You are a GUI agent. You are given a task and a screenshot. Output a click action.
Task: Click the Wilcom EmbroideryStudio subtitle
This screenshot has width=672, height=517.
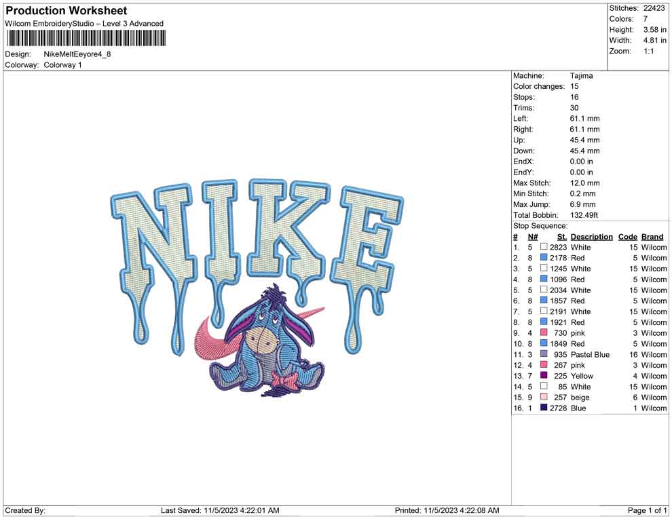click(84, 24)
